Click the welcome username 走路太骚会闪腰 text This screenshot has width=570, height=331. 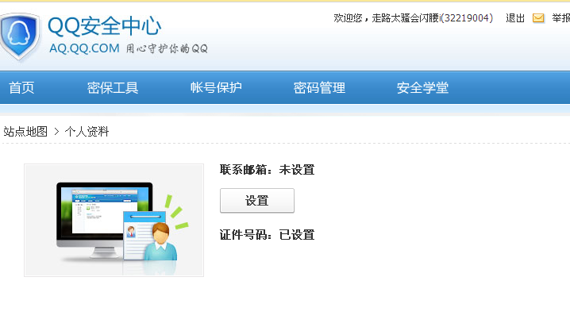coord(406,17)
